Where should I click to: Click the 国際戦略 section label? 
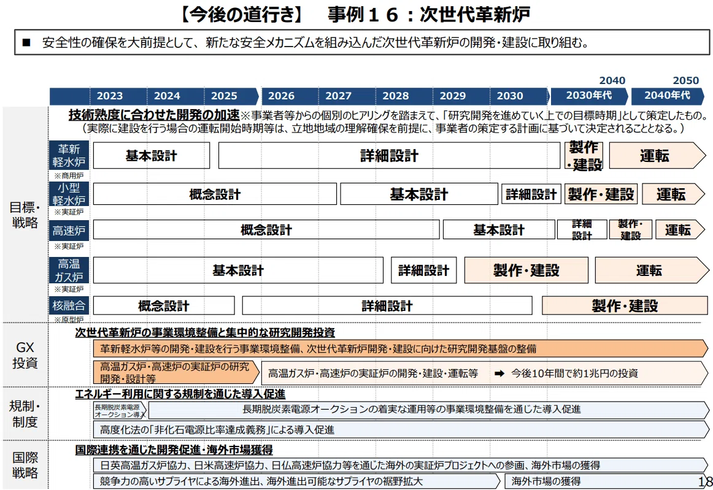pyautogui.click(x=25, y=464)
